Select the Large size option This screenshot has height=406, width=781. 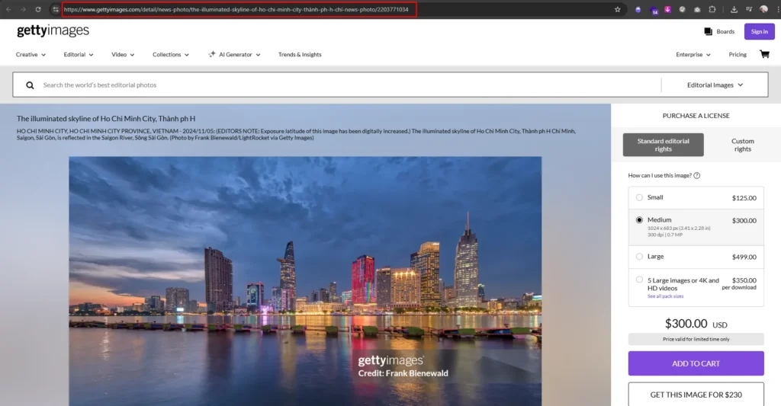tap(639, 257)
